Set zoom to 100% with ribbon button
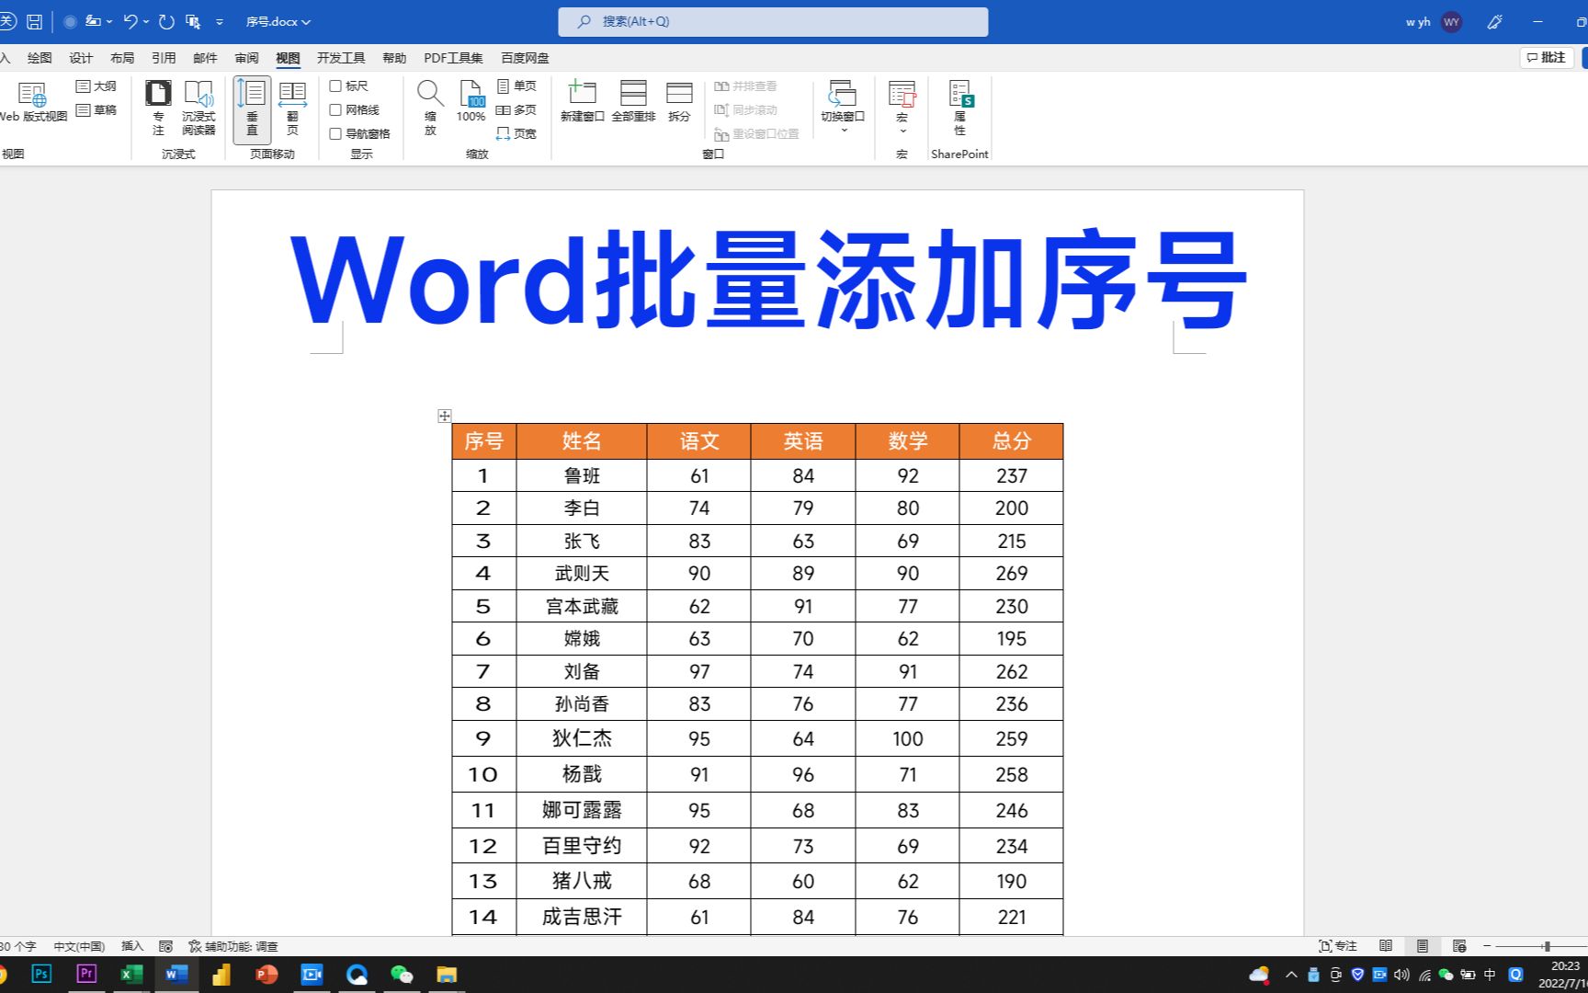The height and width of the screenshot is (993, 1588). pyautogui.click(x=471, y=102)
